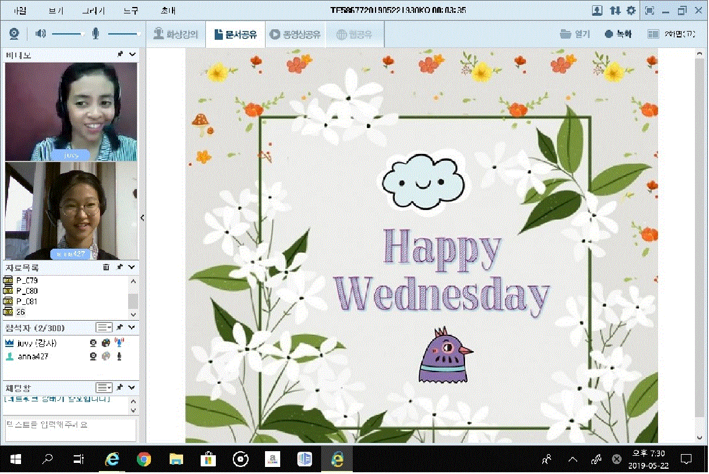Collapse the 비디오 video panel chevron
Image resolution: width=709 pixels, height=474 pixels.
132,54
